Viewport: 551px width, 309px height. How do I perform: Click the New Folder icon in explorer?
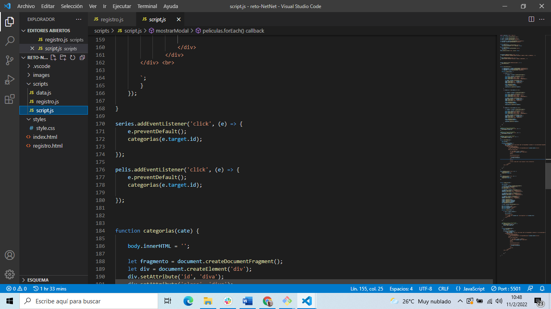point(63,58)
